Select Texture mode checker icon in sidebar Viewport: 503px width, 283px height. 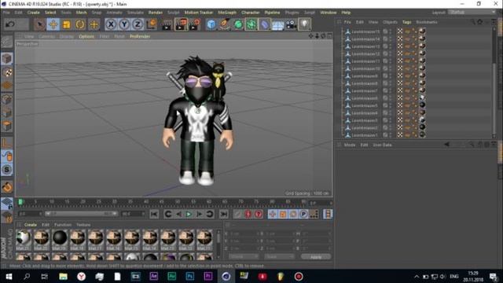click(x=7, y=72)
